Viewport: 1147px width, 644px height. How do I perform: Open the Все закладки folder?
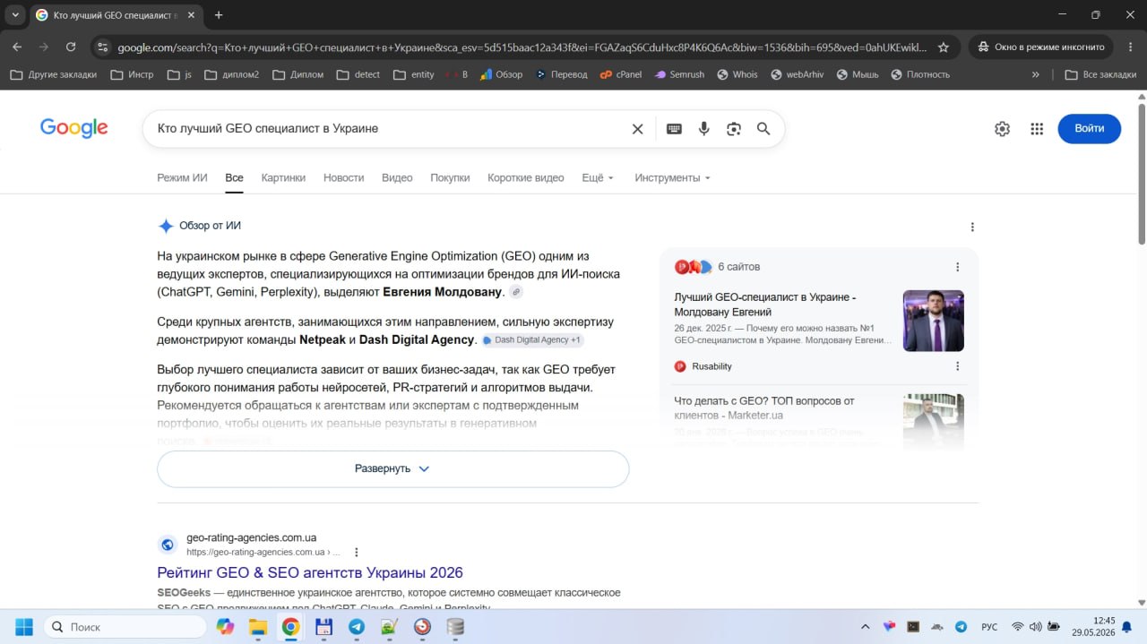1100,74
